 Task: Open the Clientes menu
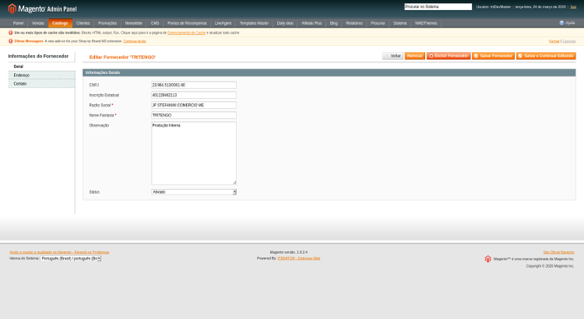[x=83, y=23]
